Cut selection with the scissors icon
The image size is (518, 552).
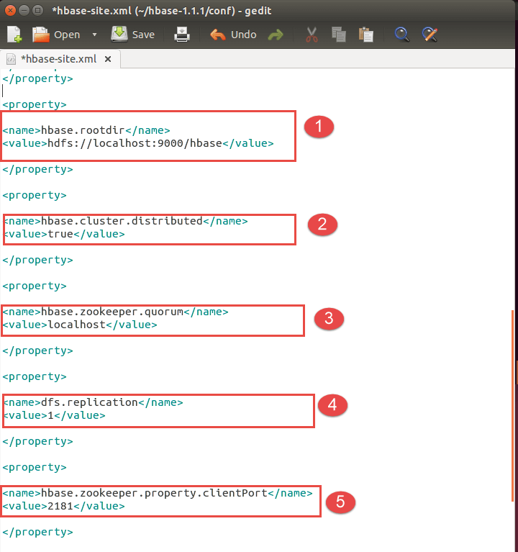312,34
